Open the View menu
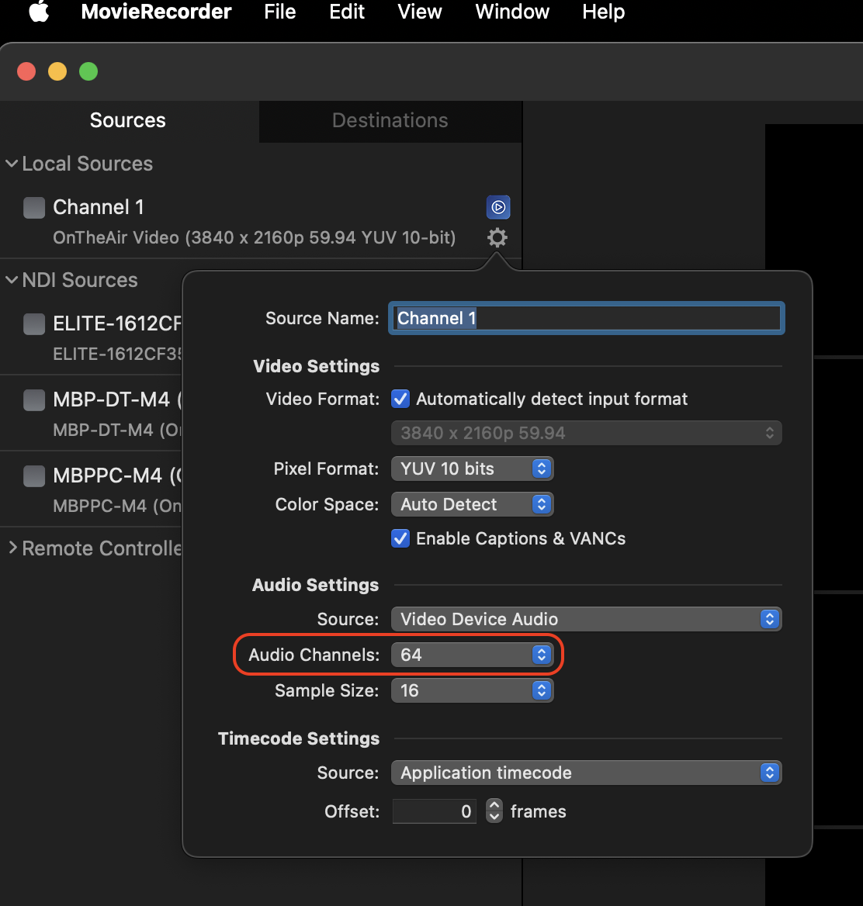Viewport: 863px width, 906px height. coord(420,12)
